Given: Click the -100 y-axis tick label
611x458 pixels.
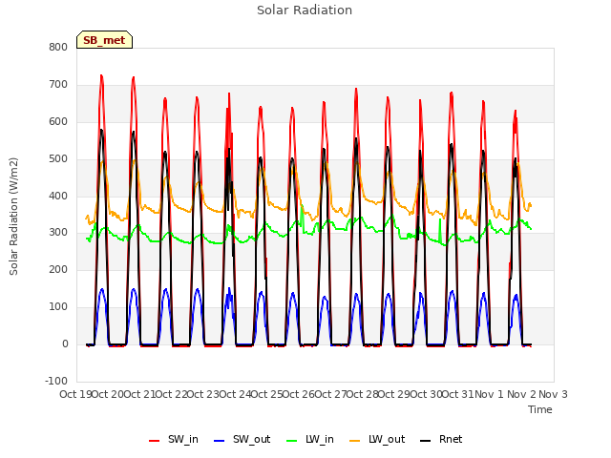Looking at the screenshot, I should tap(56, 381).
